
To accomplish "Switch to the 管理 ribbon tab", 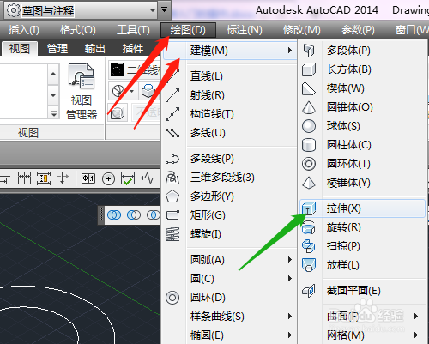I will [57, 49].
